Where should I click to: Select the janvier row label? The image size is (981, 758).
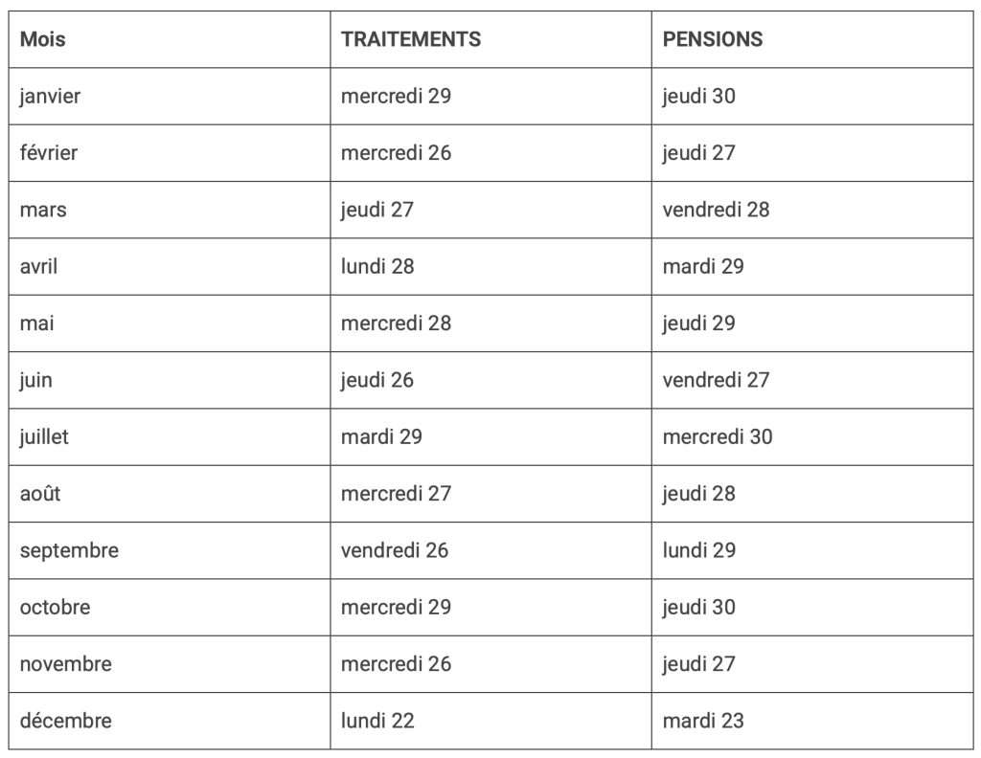coord(50,97)
